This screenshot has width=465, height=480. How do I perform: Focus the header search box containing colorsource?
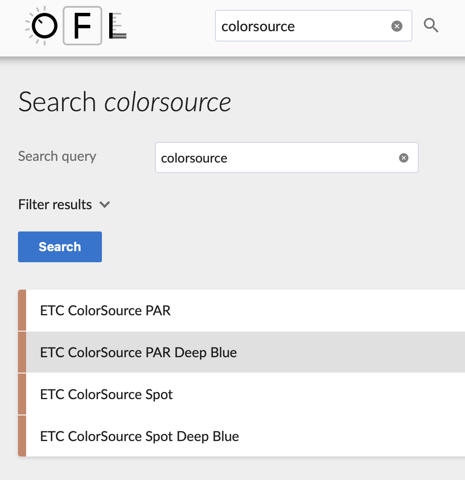(x=302, y=27)
